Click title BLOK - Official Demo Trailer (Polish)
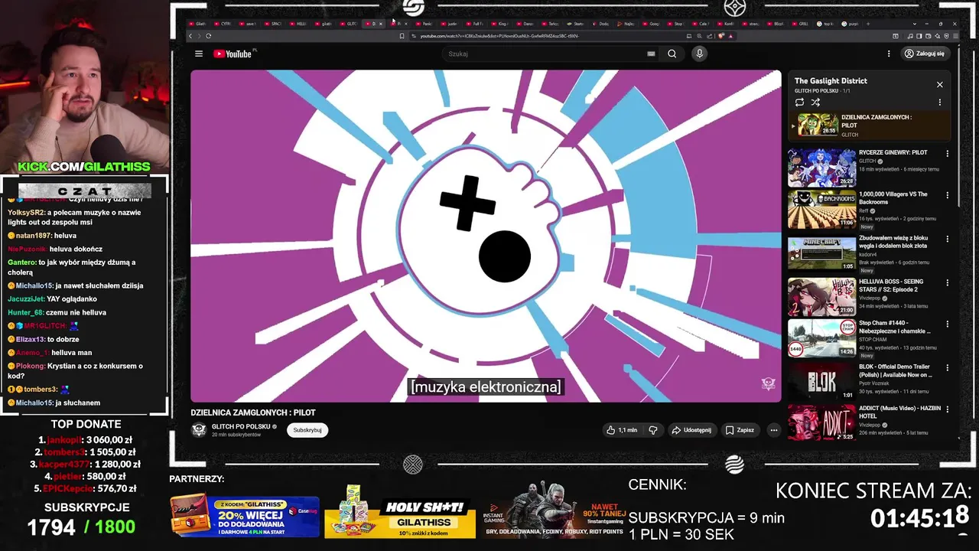Image resolution: width=979 pixels, height=551 pixels. pos(895,370)
